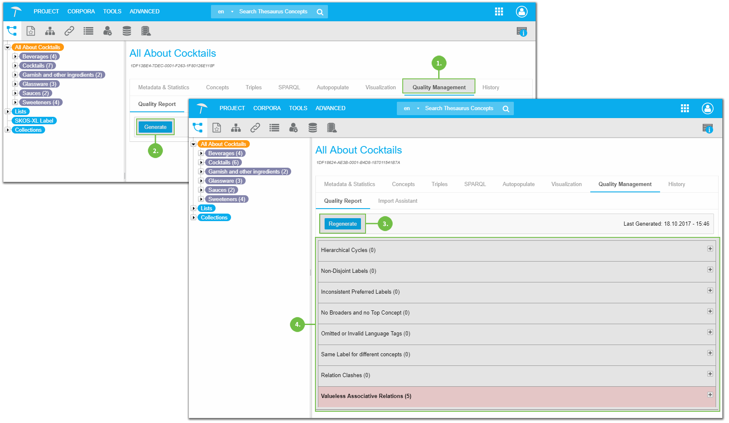Click the hierarchy icon in the front window toolbar

236,128
